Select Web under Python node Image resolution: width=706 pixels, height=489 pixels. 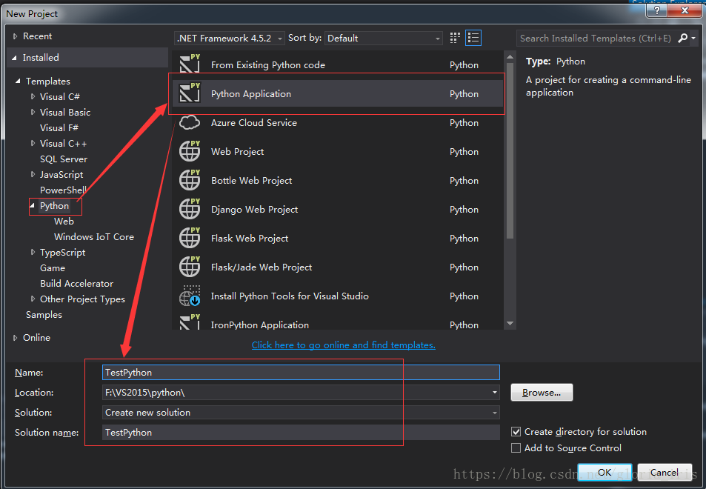64,221
